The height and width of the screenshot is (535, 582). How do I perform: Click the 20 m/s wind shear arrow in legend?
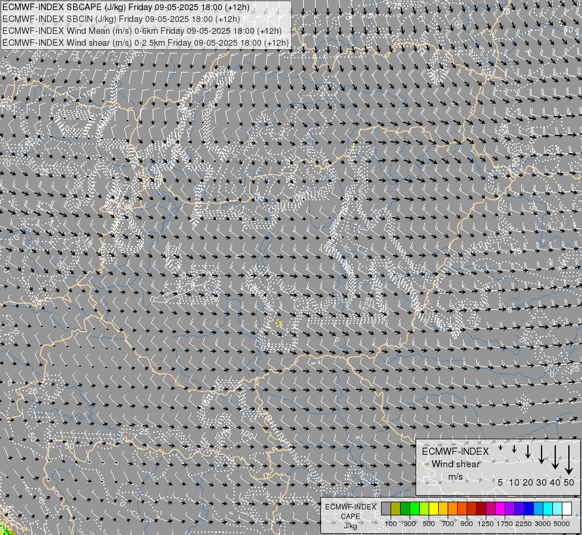[528, 451]
